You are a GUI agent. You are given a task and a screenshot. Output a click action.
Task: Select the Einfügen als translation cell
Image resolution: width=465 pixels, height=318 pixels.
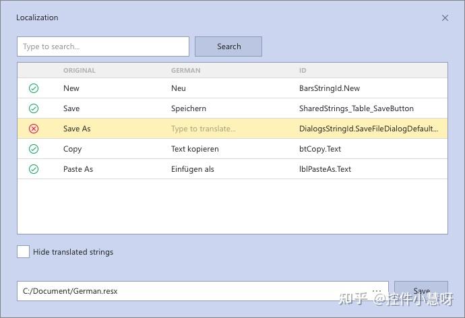point(193,169)
